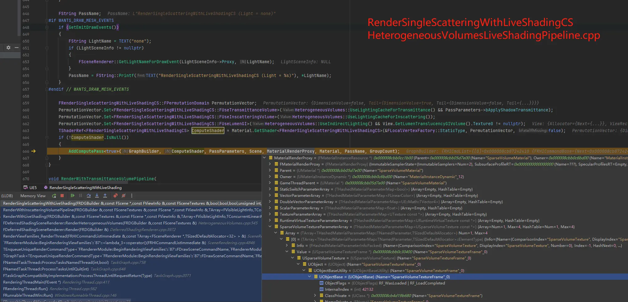Screen dimensions: 628x302
Task: Toggle code folding at line 651
Action: [x=47, y=48]
